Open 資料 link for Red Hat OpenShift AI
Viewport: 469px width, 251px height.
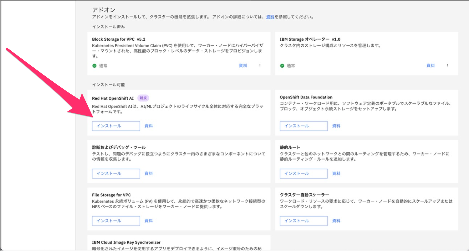[148, 126]
